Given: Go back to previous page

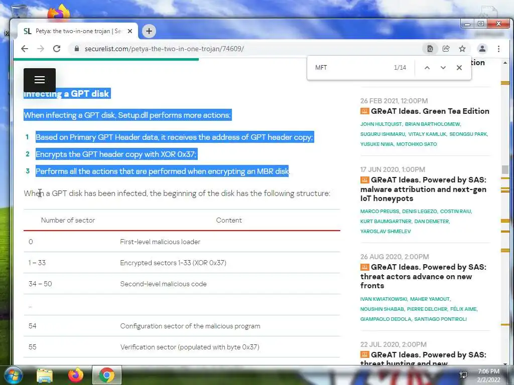Looking at the screenshot, I should coord(25,49).
